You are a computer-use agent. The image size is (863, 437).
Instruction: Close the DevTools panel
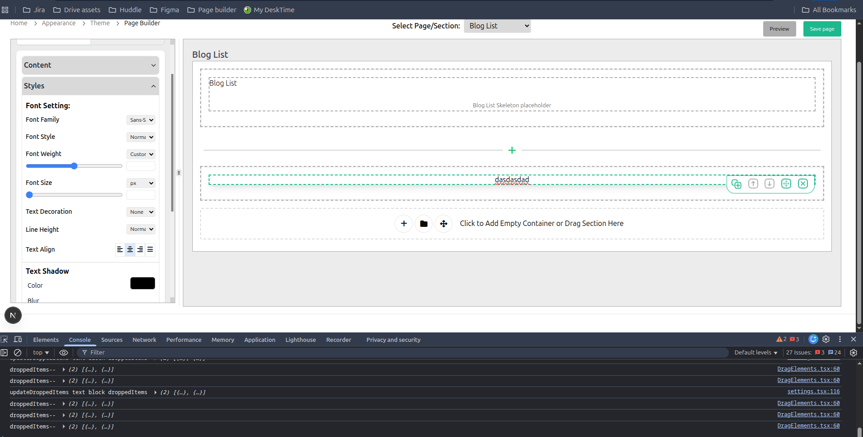point(854,340)
